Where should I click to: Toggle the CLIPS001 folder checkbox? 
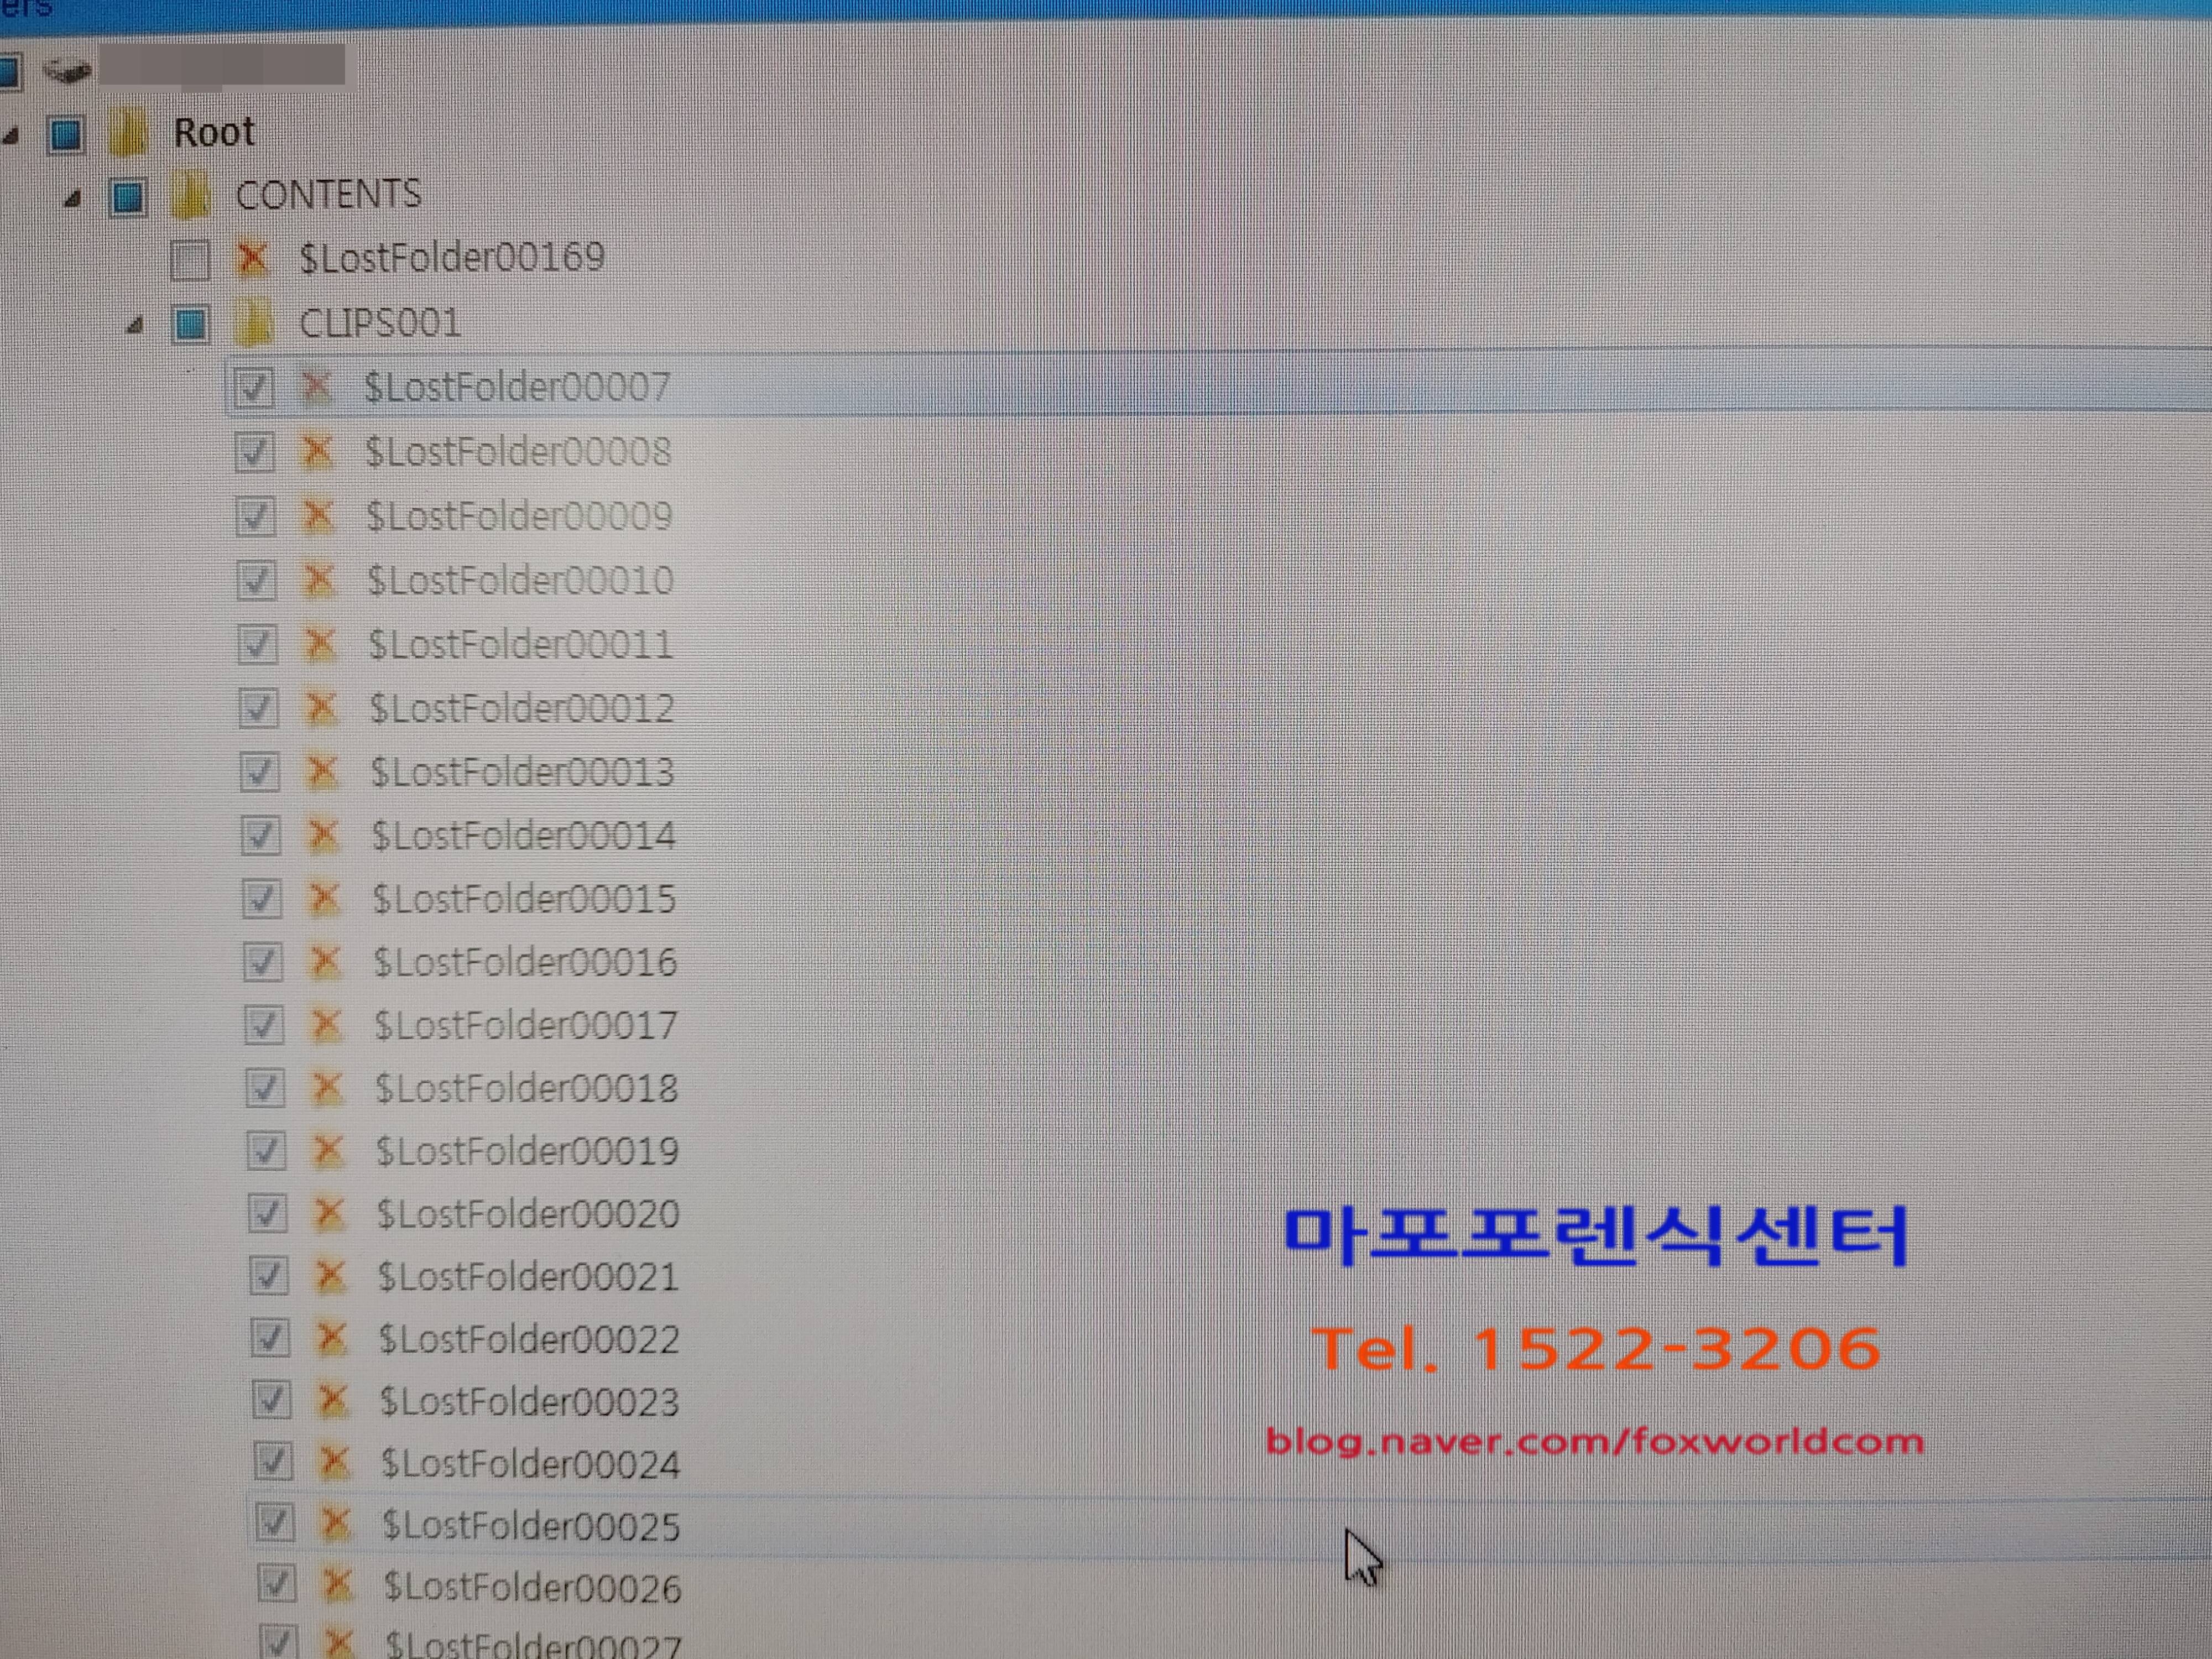[x=190, y=325]
